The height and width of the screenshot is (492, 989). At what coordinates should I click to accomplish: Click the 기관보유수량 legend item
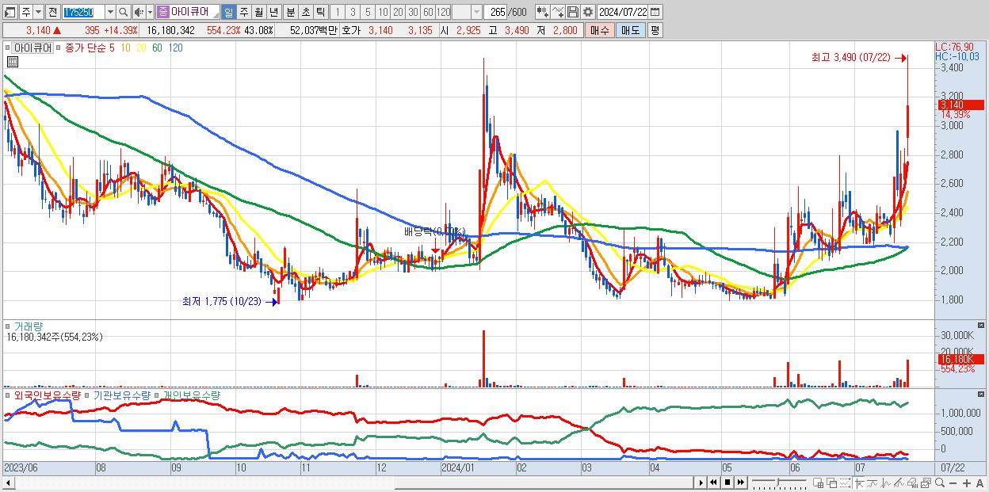pos(120,395)
